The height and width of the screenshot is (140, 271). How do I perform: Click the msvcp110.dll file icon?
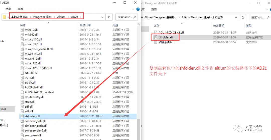[22, 39]
